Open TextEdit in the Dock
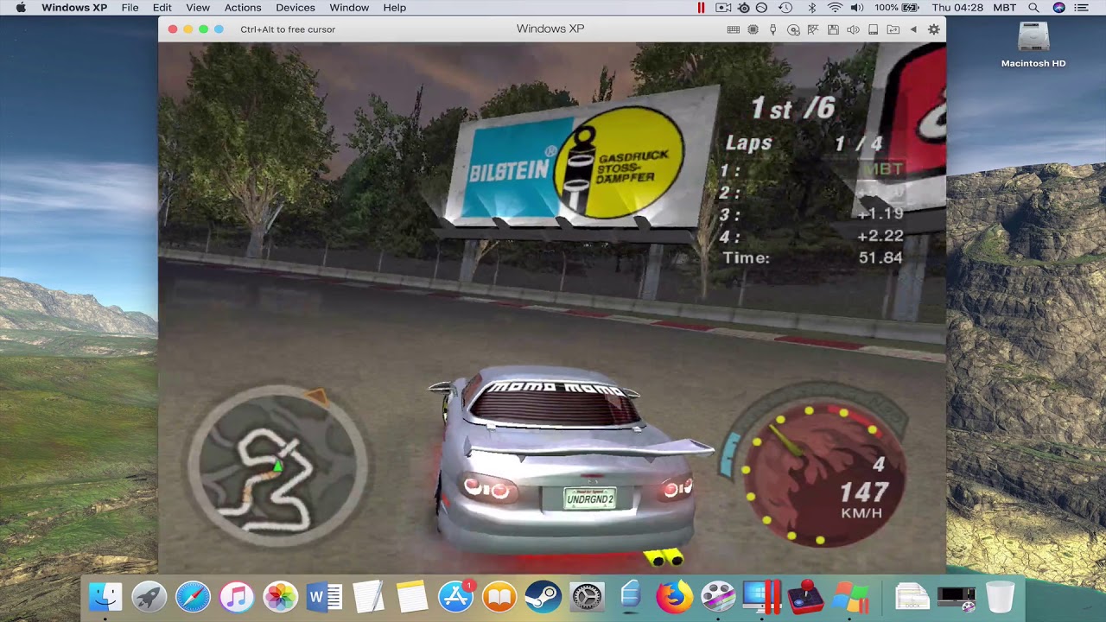Image resolution: width=1106 pixels, height=622 pixels. pyautogui.click(x=368, y=597)
